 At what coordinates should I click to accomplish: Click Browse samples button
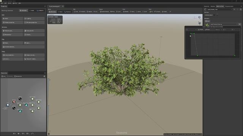coord(23,47)
